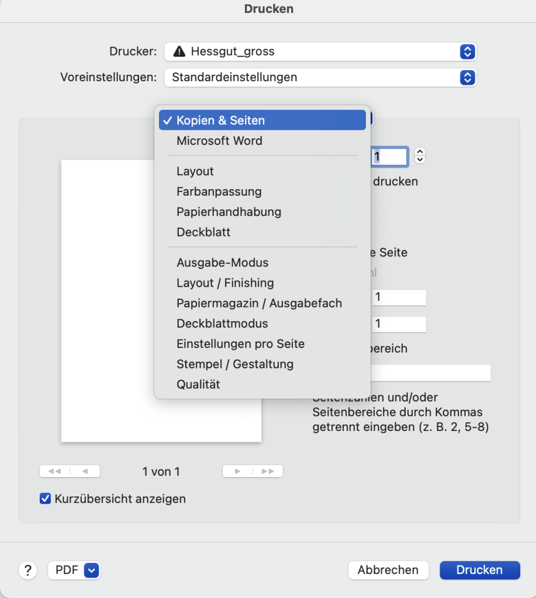Choose Papiermagazin / Ausgabefach option
The image size is (536, 598).
tap(259, 303)
